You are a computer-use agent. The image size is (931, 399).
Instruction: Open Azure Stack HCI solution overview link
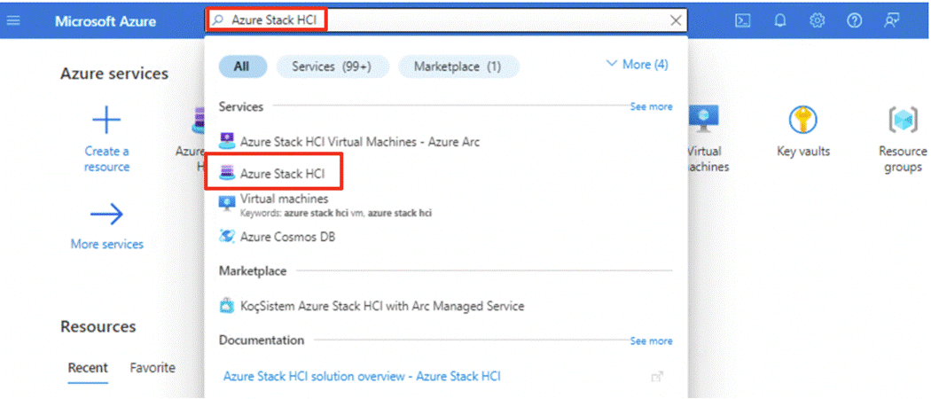pyautogui.click(x=362, y=377)
